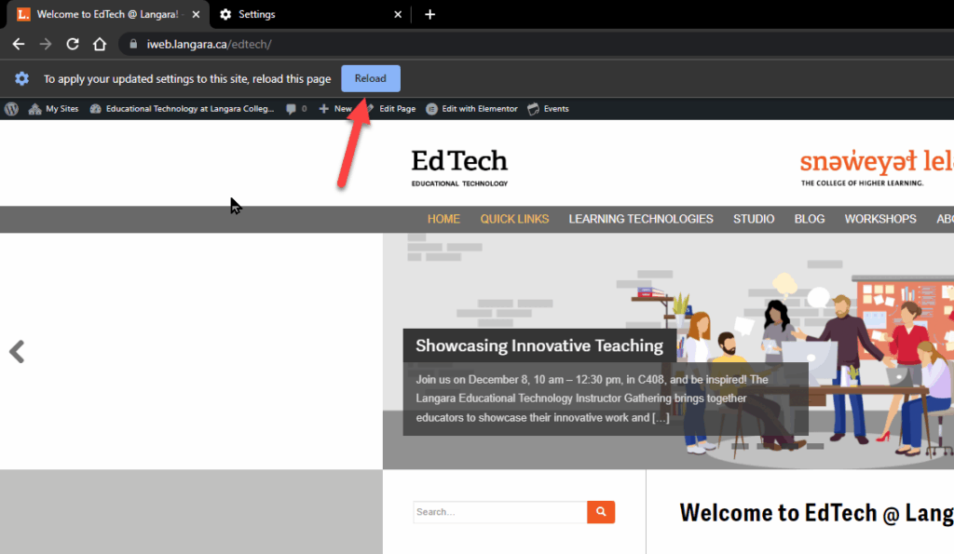The image size is (954, 554).
Task: Click the WordPress logo in admin bar
Action: 11,109
